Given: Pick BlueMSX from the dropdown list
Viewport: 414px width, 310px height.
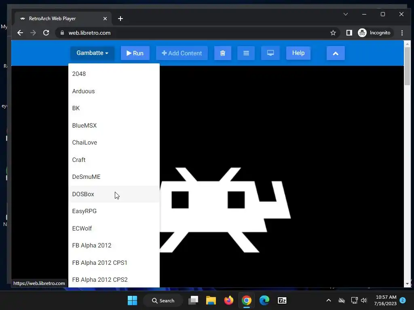Looking at the screenshot, I should click(114, 126).
